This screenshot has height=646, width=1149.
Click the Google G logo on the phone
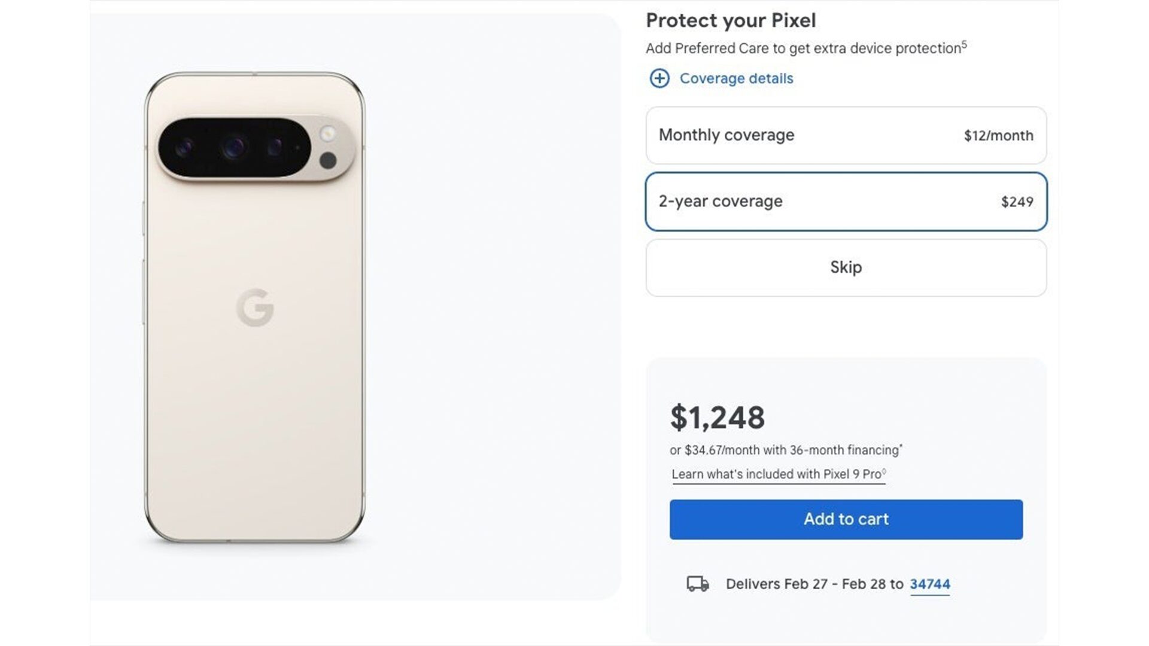255,307
